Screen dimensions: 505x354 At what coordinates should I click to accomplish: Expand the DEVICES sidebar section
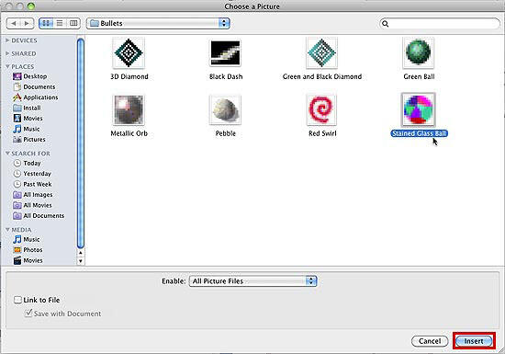click(7, 40)
